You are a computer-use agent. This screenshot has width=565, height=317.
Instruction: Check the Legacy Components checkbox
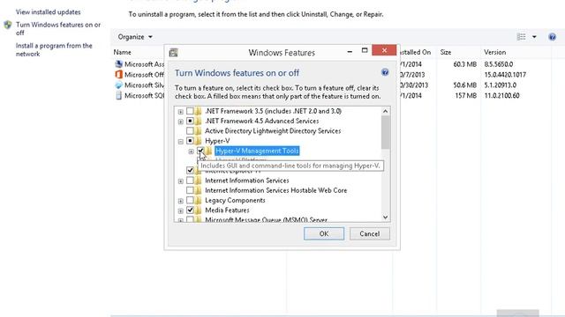(x=190, y=201)
